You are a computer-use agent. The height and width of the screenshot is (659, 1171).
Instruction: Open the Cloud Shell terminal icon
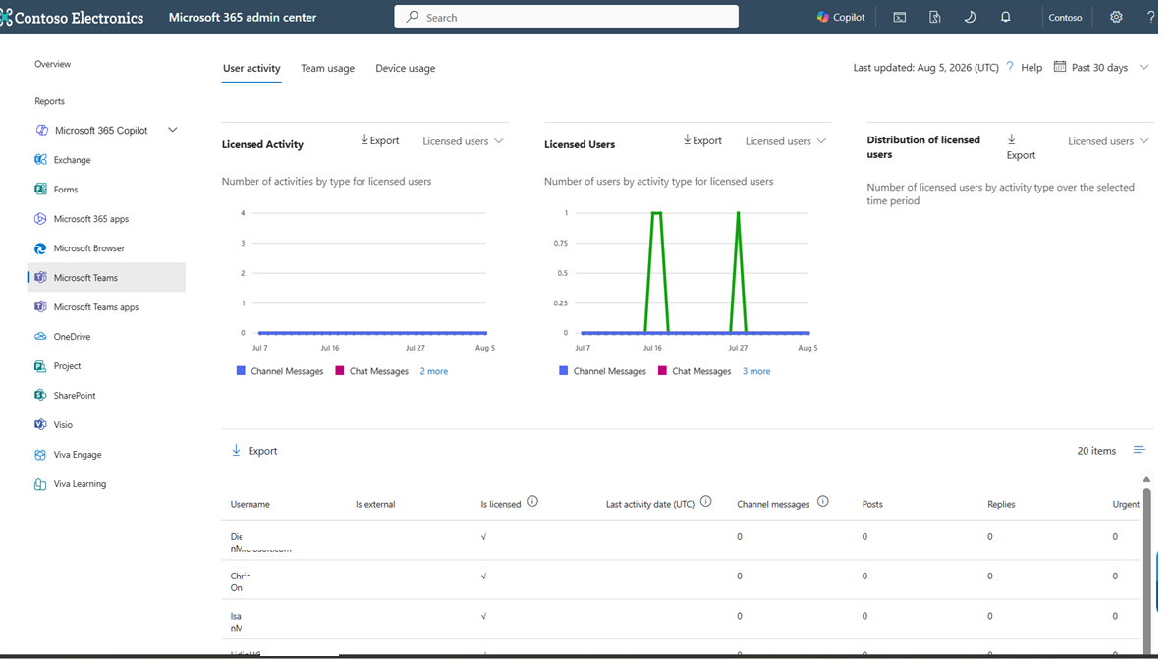coord(899,17)
